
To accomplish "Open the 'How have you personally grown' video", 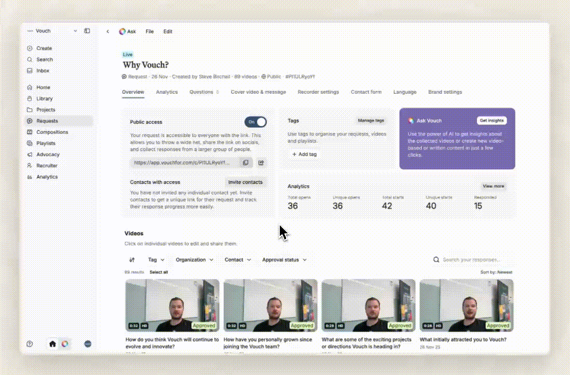I will click(x=270, y=305).
